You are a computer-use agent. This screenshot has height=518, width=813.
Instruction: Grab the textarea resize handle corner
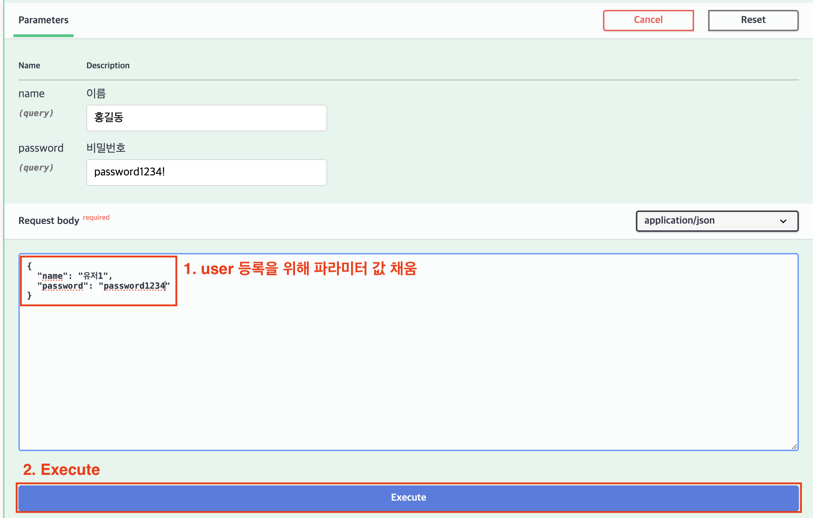794,447
